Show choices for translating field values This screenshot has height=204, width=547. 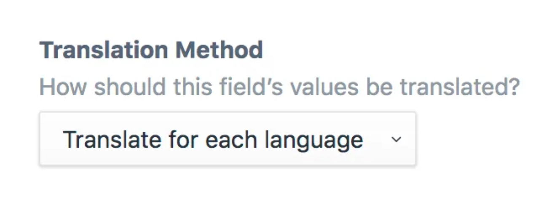click(228, 139)
